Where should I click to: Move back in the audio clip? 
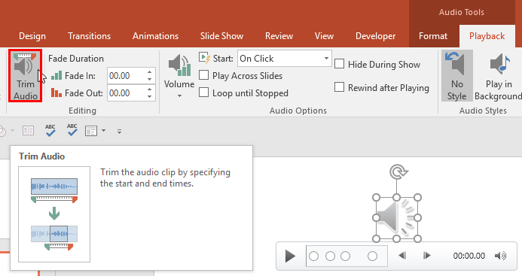[402, 256]
